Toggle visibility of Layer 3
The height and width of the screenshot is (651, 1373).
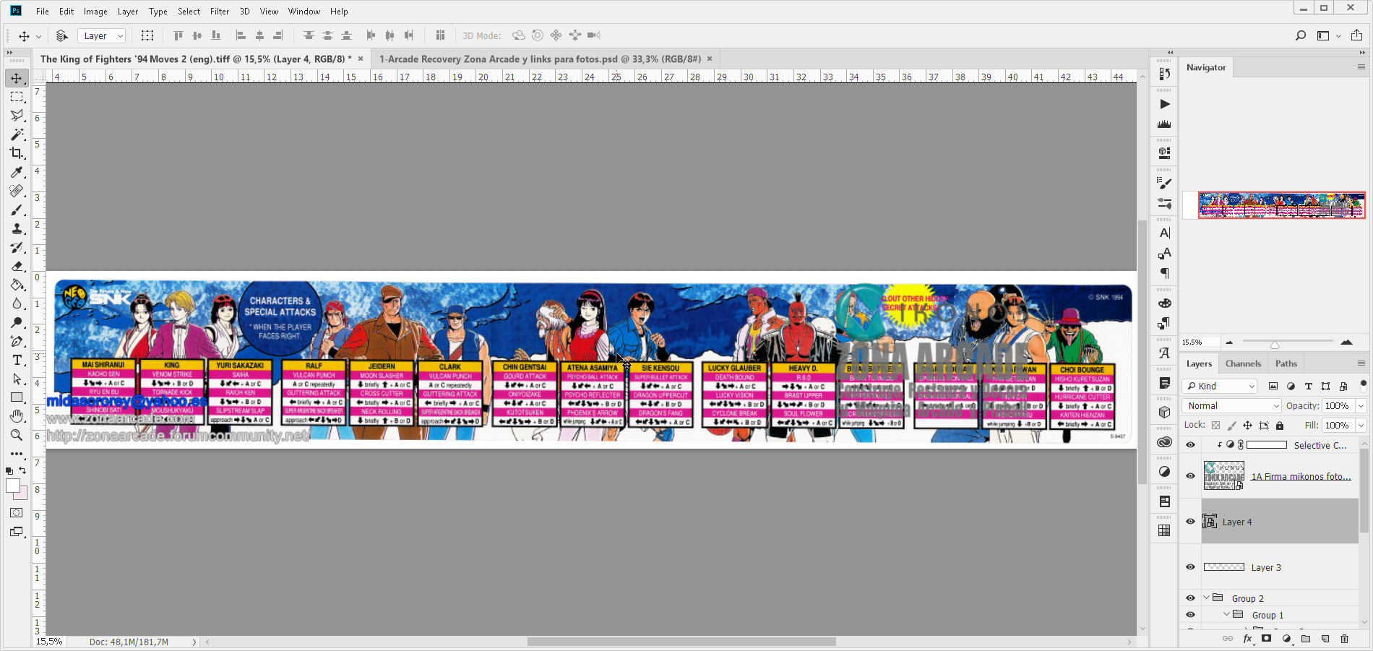point(1190,567)
